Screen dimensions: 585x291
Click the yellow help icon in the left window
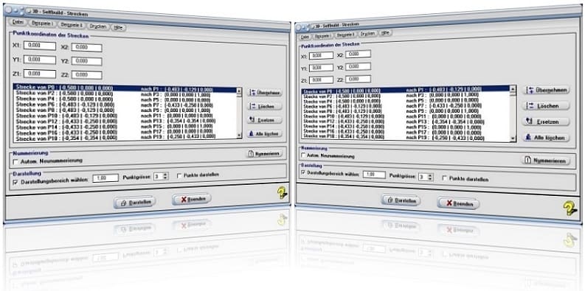pos(282,192)
